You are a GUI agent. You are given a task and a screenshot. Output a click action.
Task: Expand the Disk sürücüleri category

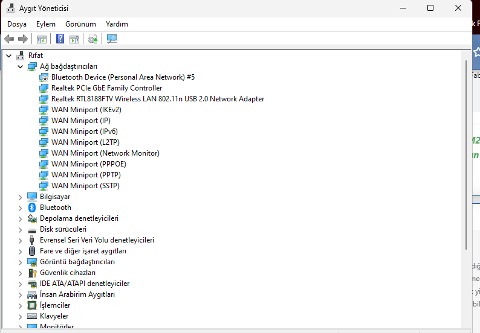click(20, 230)
